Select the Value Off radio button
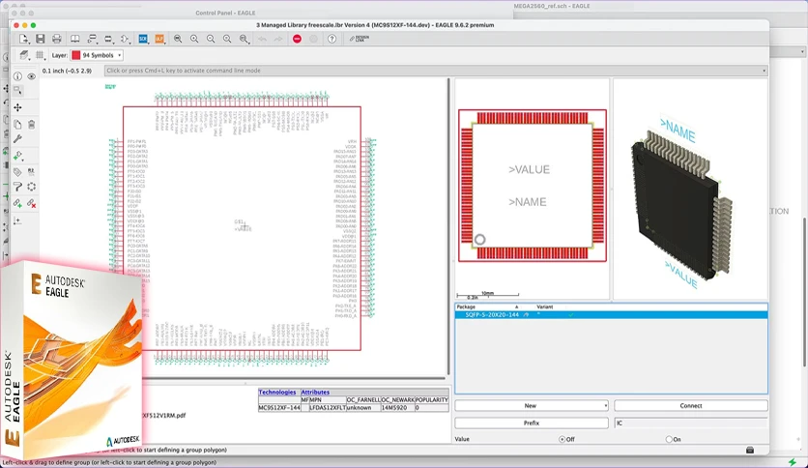The height and width of the screenshot is (468, 808). [x=563, y=440]
